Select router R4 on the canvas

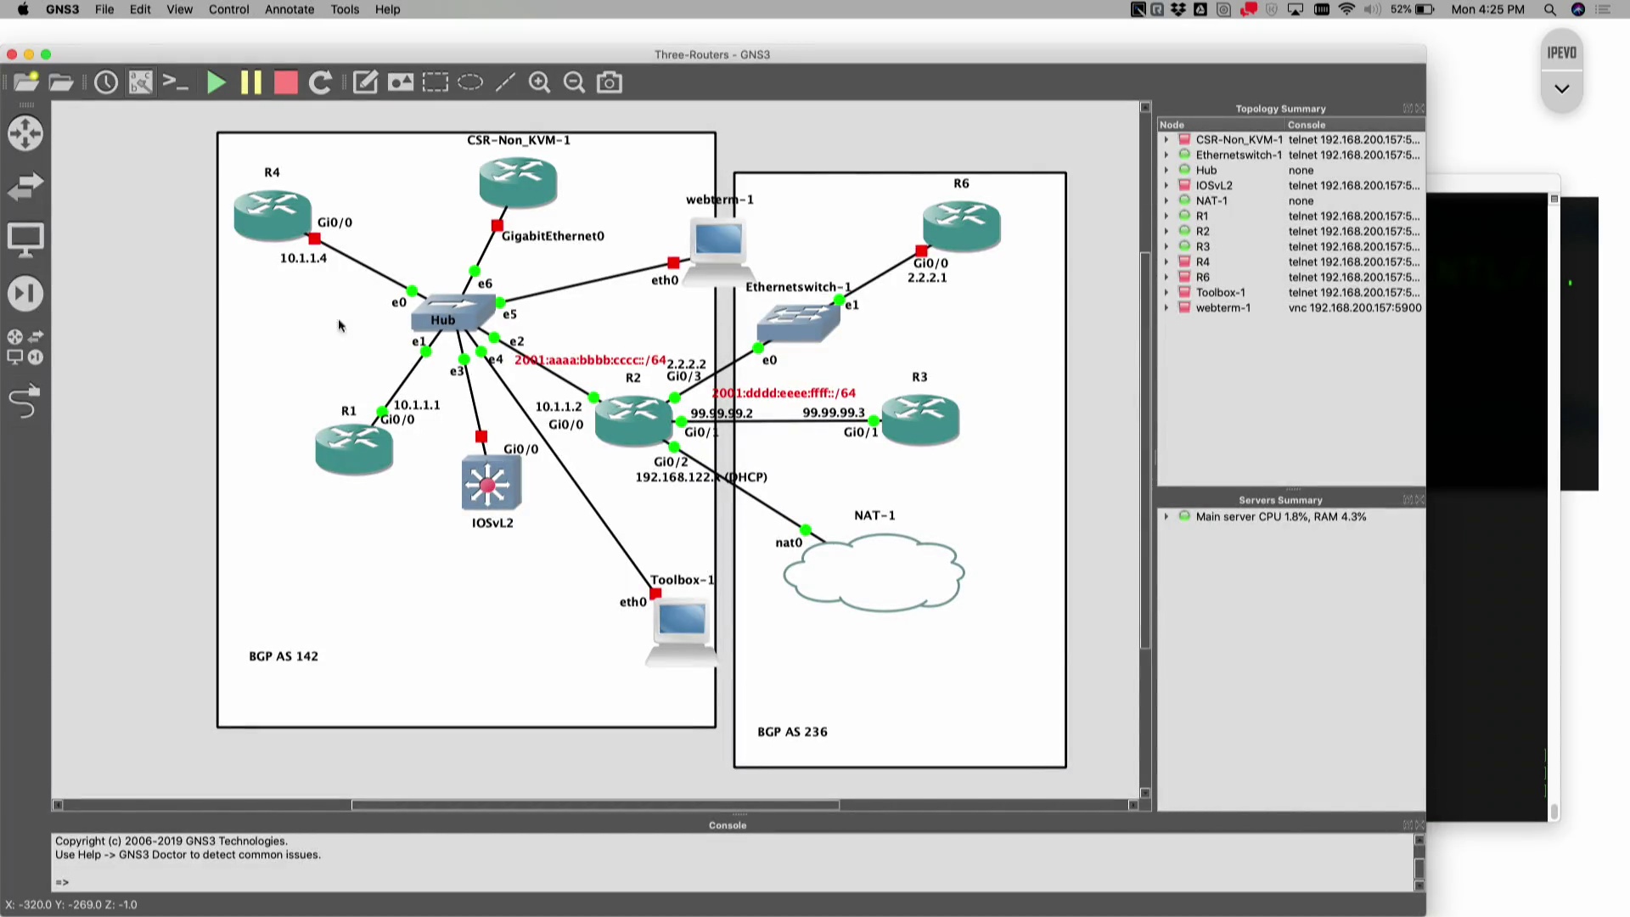(x=272, y=215)
